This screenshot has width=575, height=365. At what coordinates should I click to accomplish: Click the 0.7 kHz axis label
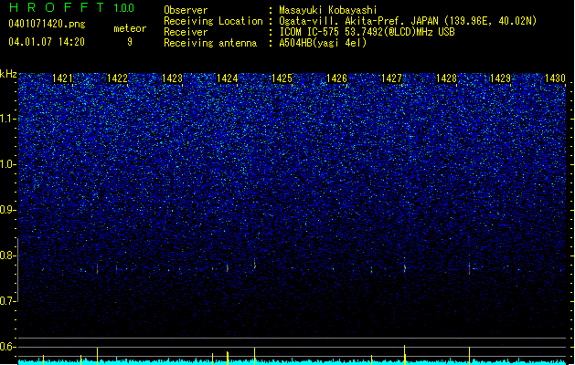[7, 301]
